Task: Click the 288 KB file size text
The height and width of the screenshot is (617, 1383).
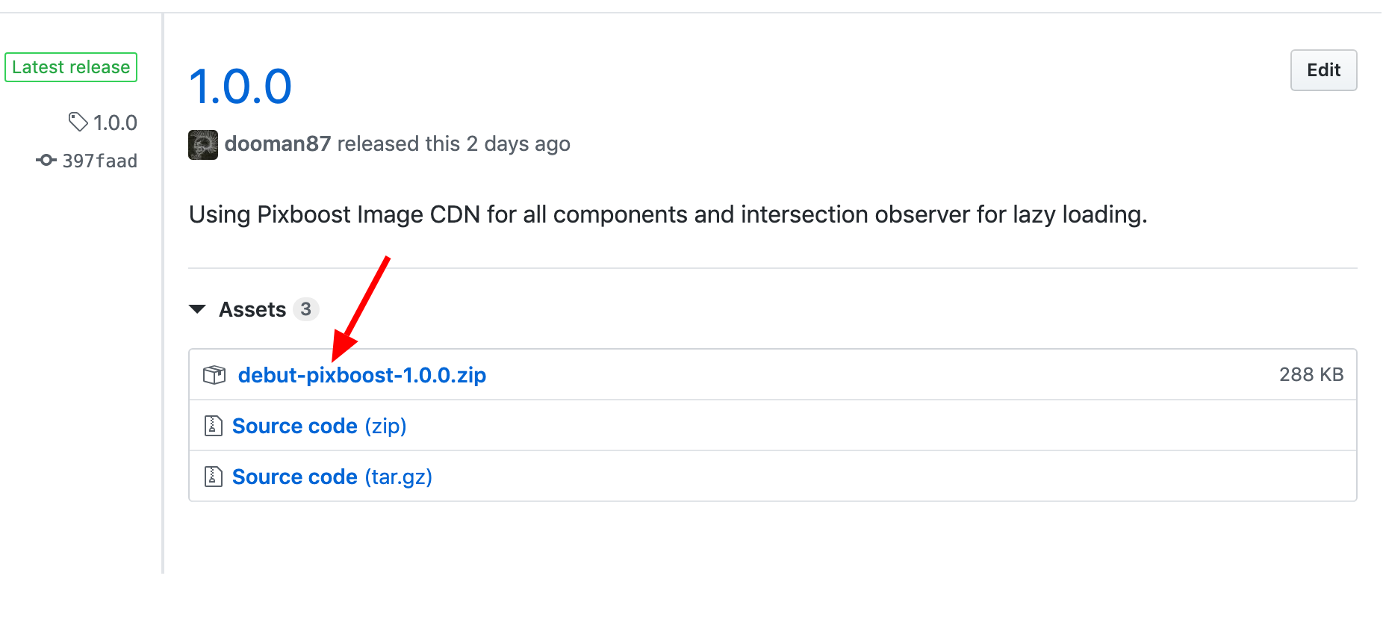Action: pyautogui.click(x=1311, y=374)
